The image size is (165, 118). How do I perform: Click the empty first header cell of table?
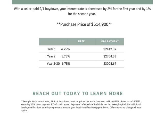pyautogui.click(x=53, y=42)
